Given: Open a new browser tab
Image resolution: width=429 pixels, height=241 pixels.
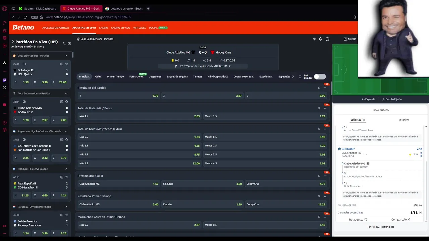Looking at the screenshot, I should (x=148, y=8).
